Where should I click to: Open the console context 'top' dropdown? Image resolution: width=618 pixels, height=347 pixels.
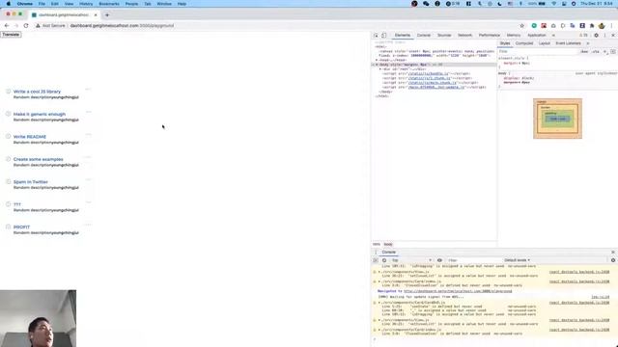click(411, 260)
